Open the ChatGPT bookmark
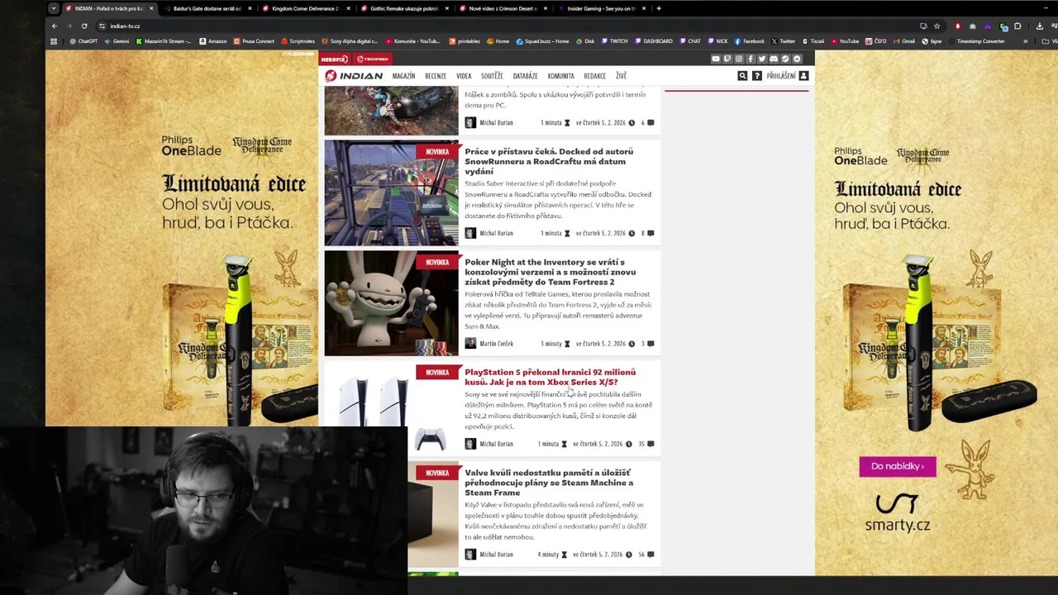This screenshot has width=1058, height=595. 83,41
